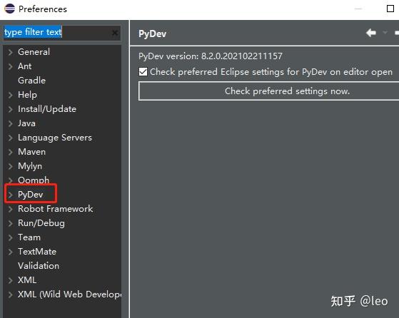Open Install/Update preferences page
The height and width of the screenshot is (318, 399).
(x=47, y=109)
